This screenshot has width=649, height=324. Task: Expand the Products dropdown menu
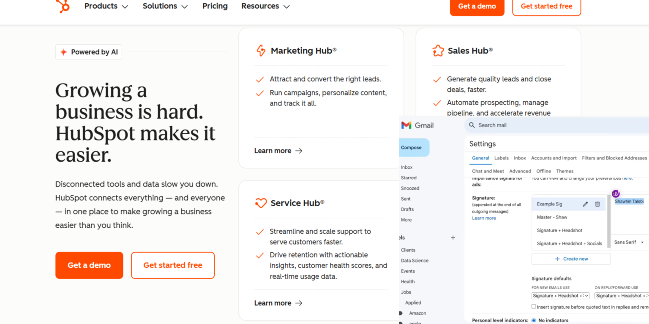106,6
